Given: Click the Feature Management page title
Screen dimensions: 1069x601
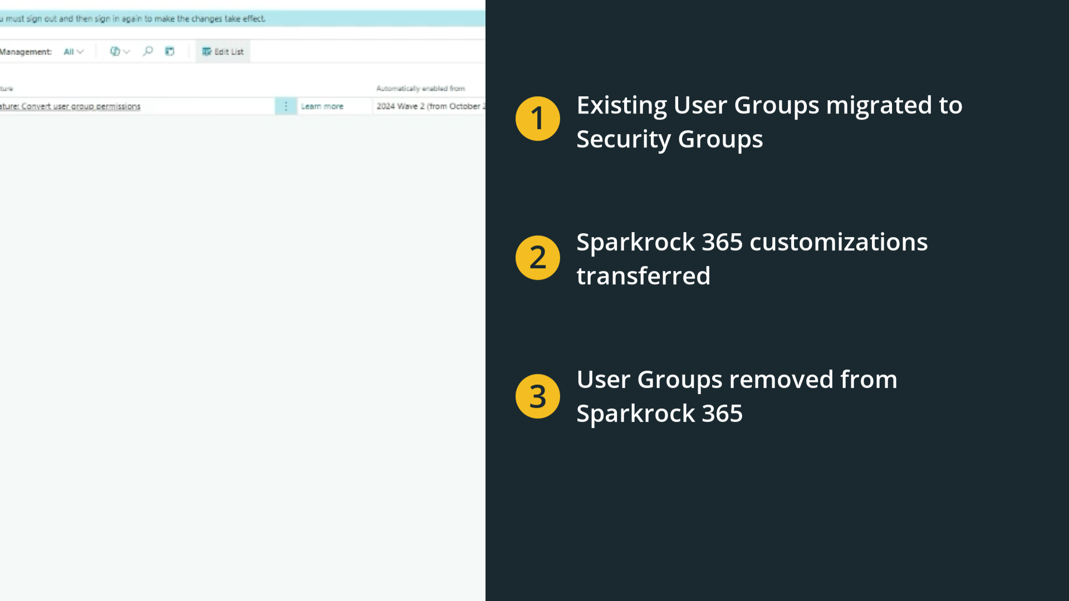Looking at the screenshot, I should point(26,52).
